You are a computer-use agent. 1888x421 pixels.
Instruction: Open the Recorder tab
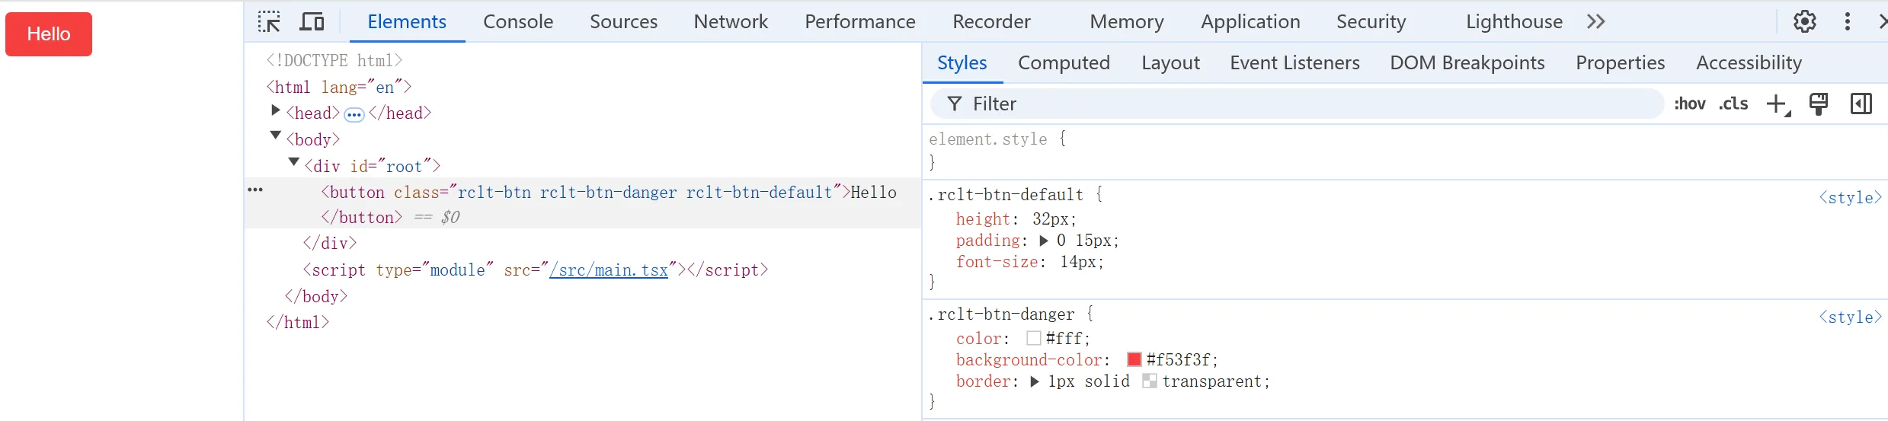tap(991, 21)
